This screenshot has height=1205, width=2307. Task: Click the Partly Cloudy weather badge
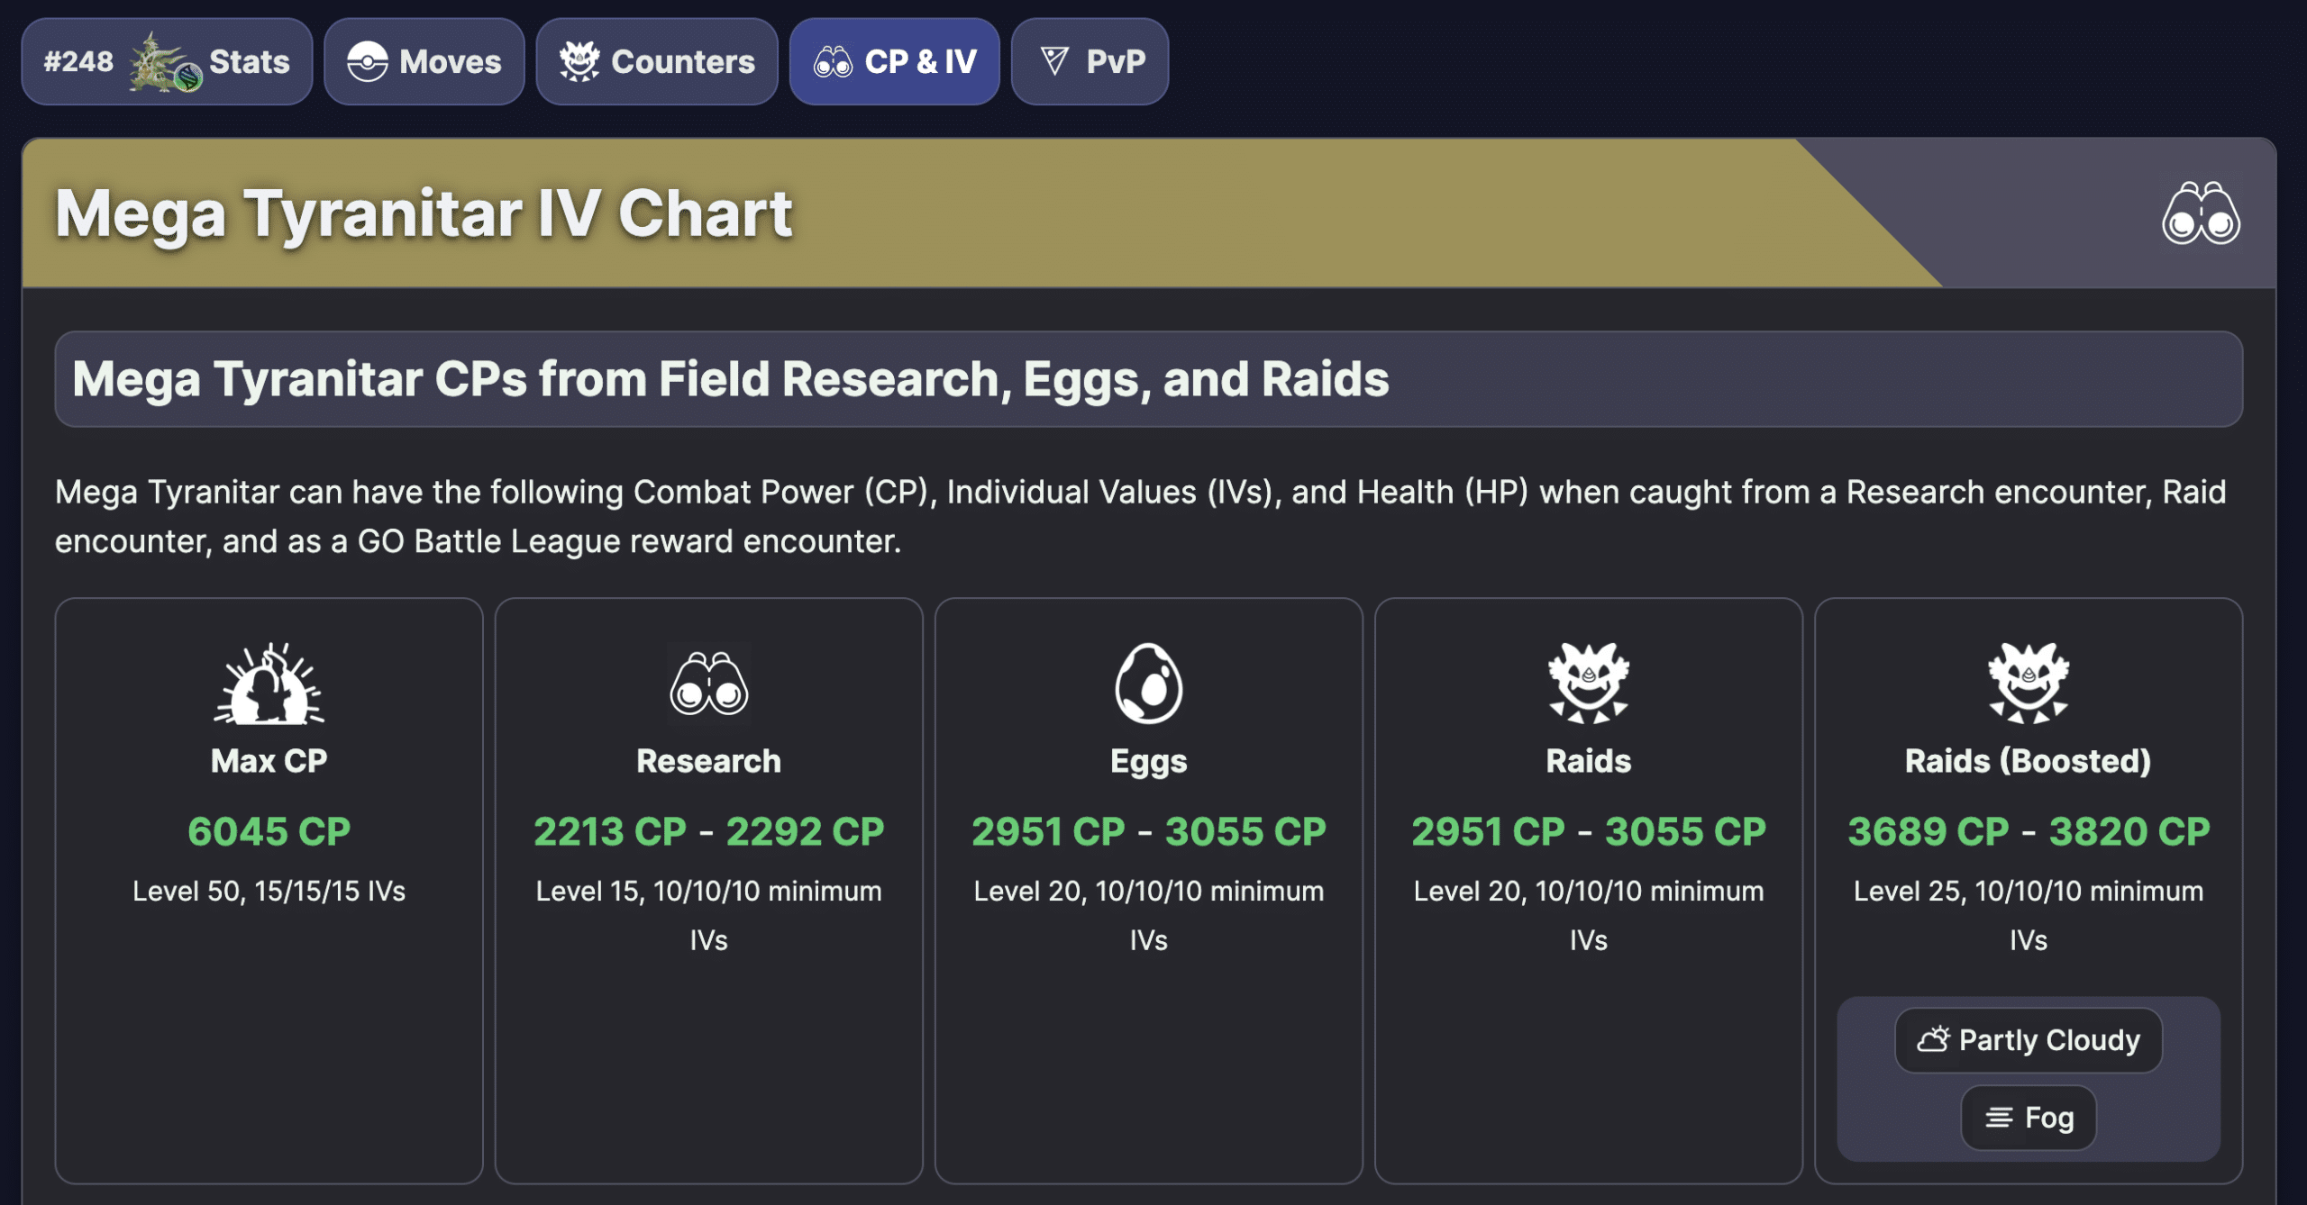tap(2028, 1040)
